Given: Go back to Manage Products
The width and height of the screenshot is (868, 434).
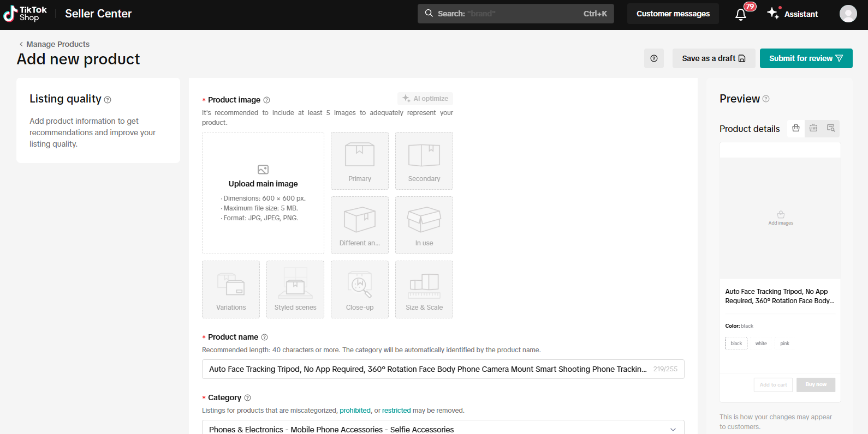Looking at the screenshot, I should pyautogui.click(x=54, y=44).
